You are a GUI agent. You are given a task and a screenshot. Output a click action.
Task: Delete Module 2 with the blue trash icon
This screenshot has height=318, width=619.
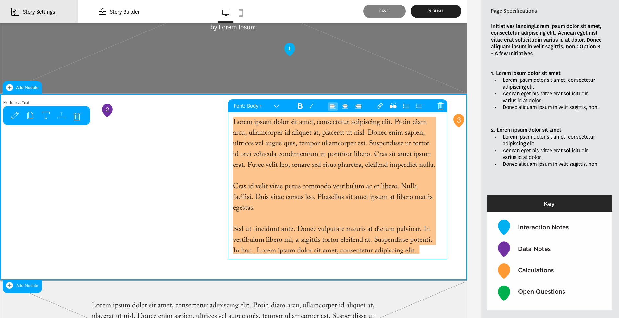tap(77, 116)
